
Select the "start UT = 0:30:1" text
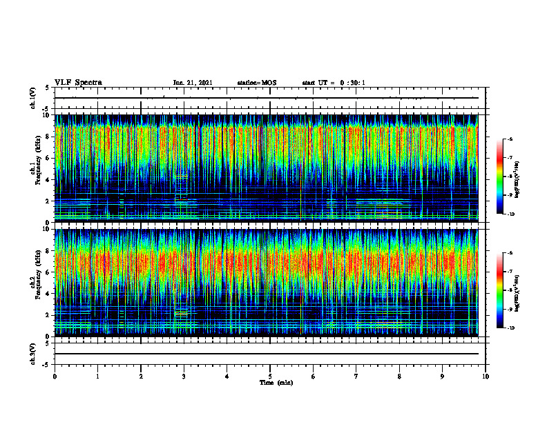[x=334, y=83]
